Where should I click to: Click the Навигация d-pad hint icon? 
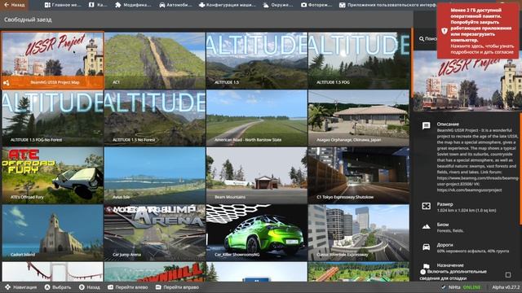pos(7,287)
